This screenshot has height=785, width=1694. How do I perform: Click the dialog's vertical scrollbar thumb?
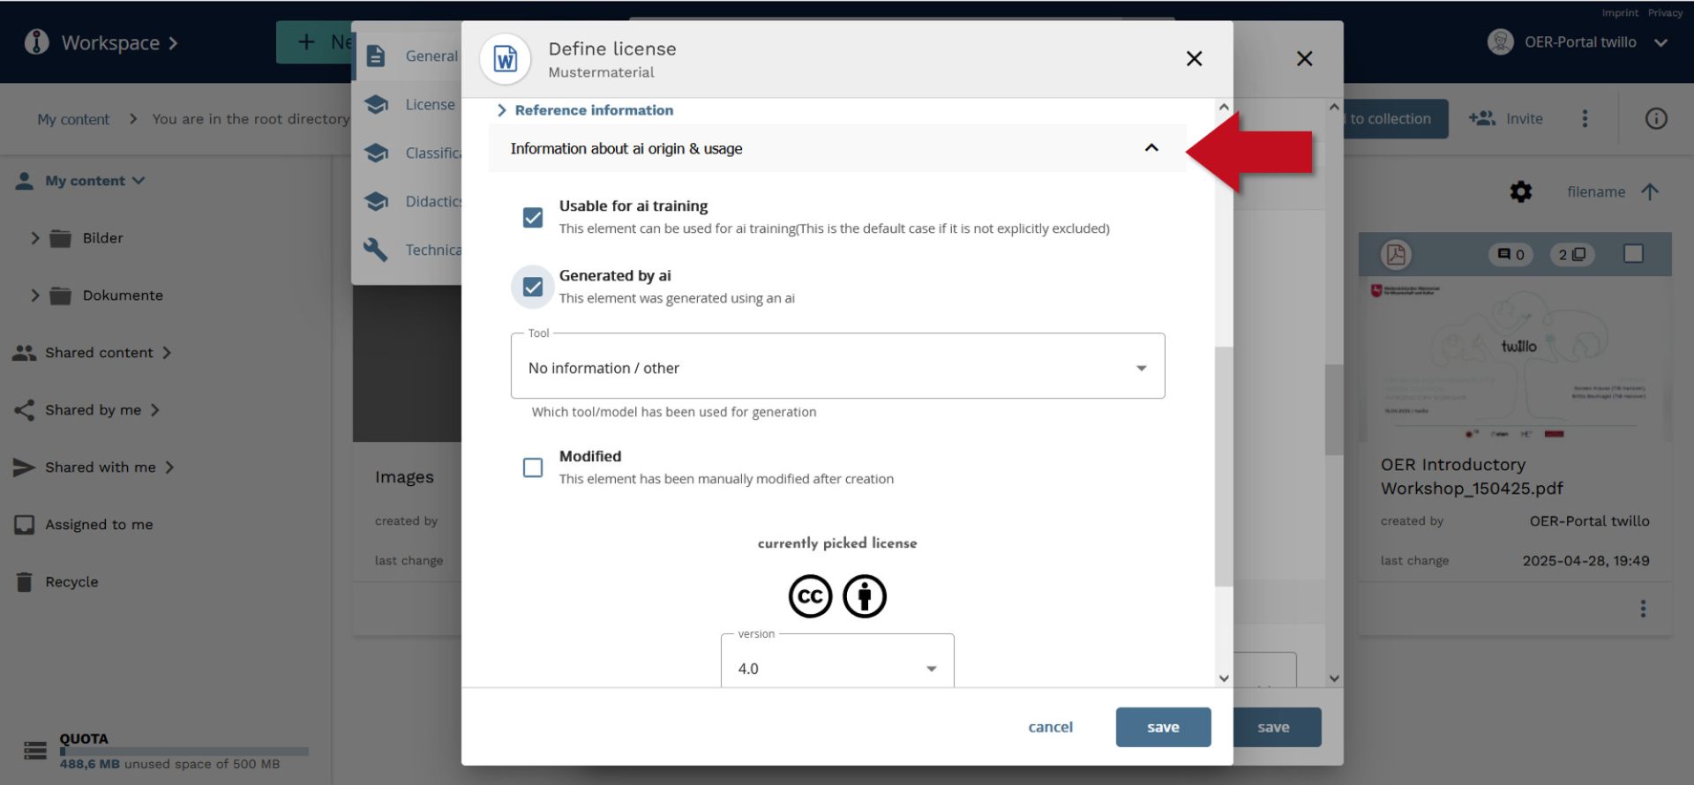[1223, 467]
